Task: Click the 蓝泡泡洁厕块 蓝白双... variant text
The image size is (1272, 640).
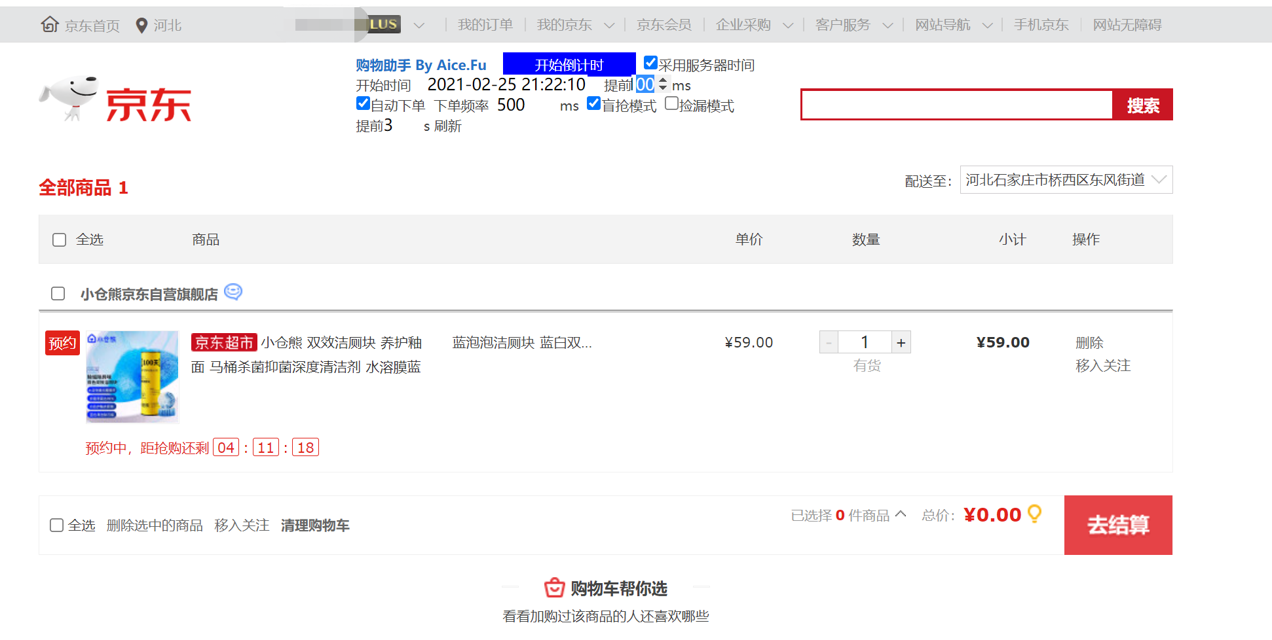Action: click(x=522, y=343)
